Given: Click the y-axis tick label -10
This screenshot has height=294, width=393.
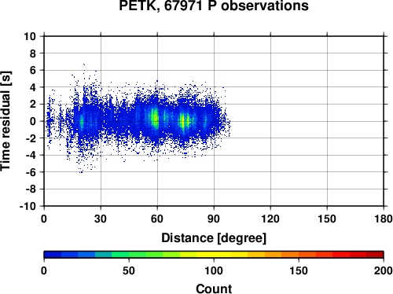Looking at the screenshot, I should [28, 206].
